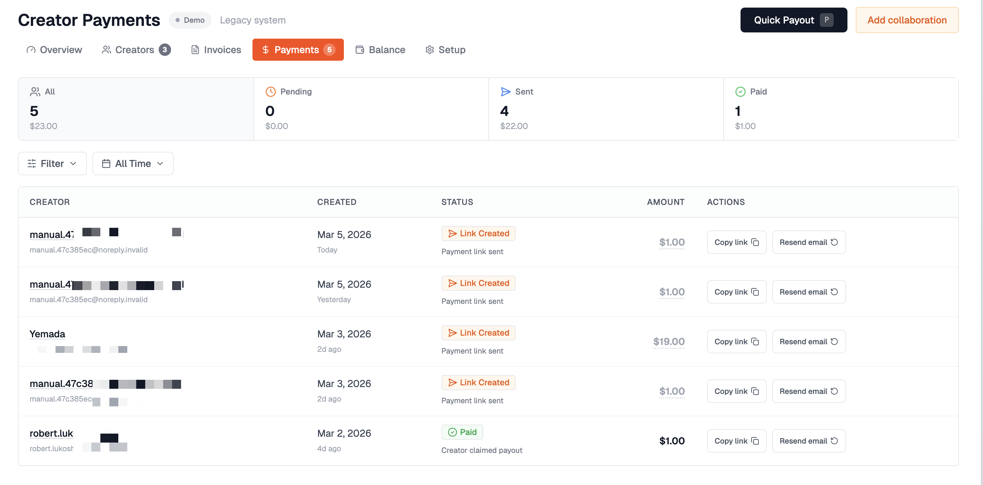Expand the All Time date range dropdown

pos(133,163)
